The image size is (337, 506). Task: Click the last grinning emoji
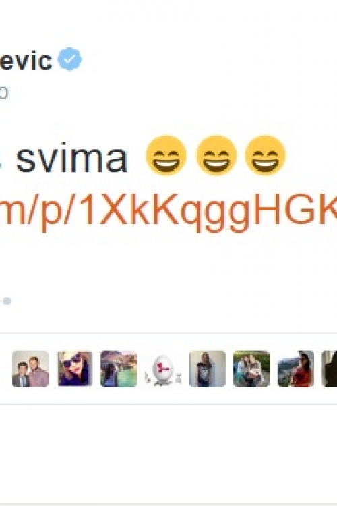click(265, 155)
